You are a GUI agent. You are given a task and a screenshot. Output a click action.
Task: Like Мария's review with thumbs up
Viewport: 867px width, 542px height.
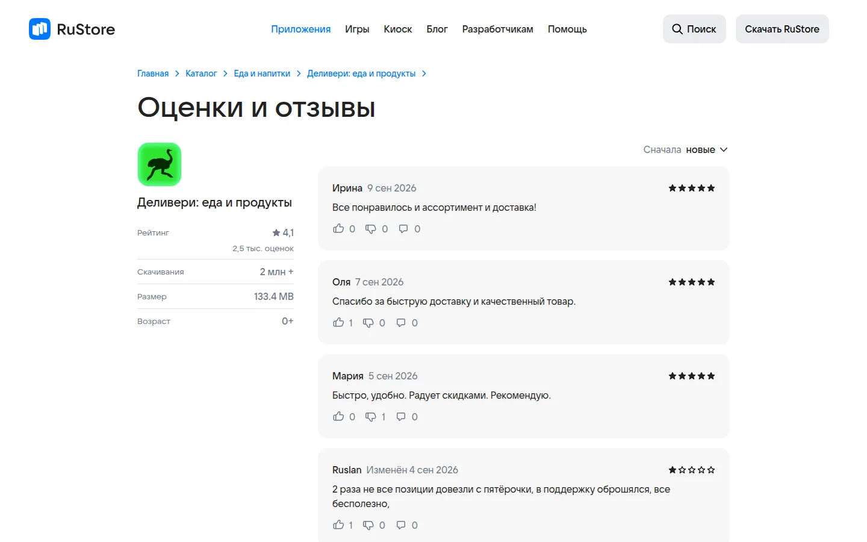point(338,417)
